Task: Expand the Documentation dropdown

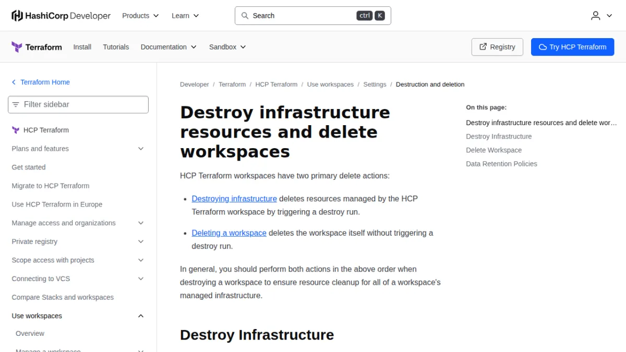Action: coord(168,47)
